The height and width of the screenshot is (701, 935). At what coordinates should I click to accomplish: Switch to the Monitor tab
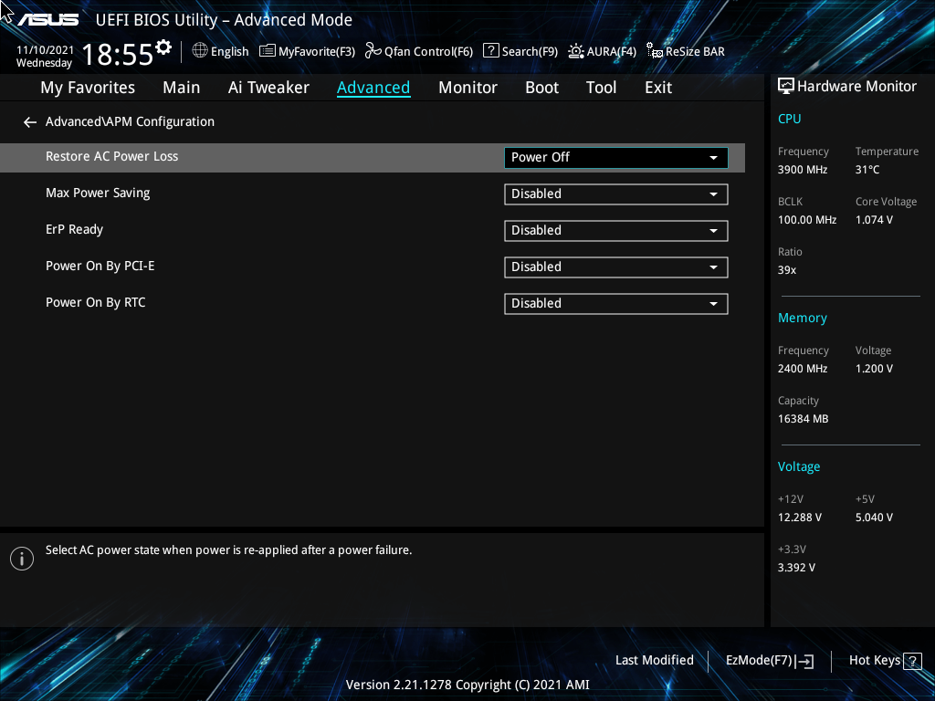point(467,88)
